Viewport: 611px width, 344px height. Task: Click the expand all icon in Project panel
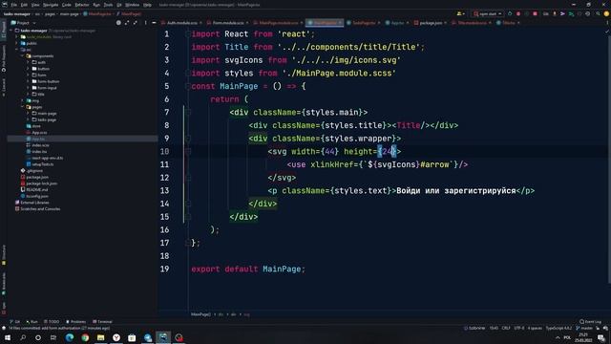coord(127,23)
